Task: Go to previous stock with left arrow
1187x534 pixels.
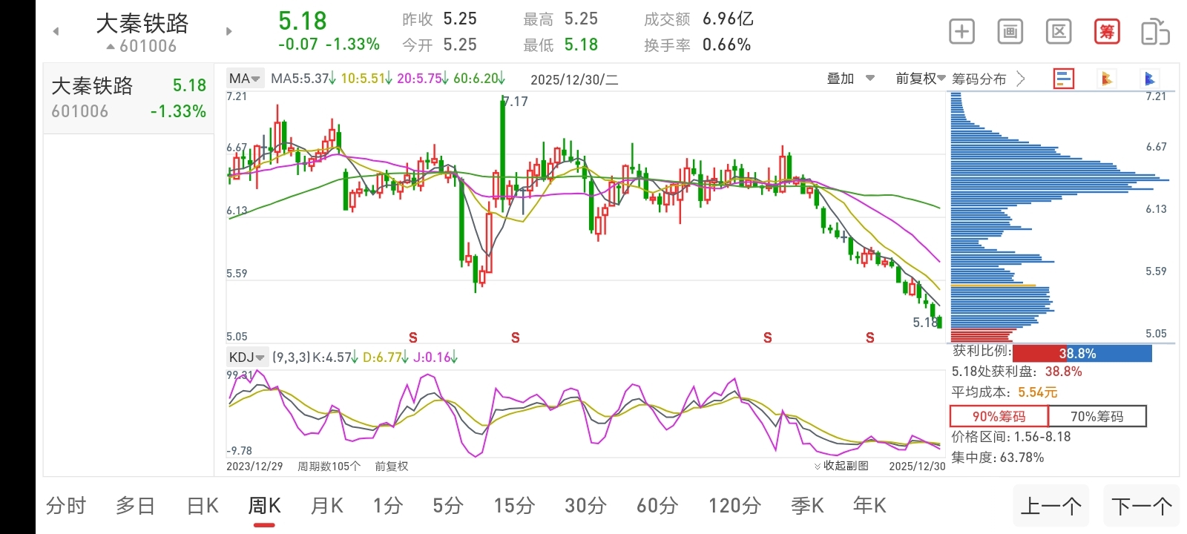Action: tap(56, 31)
